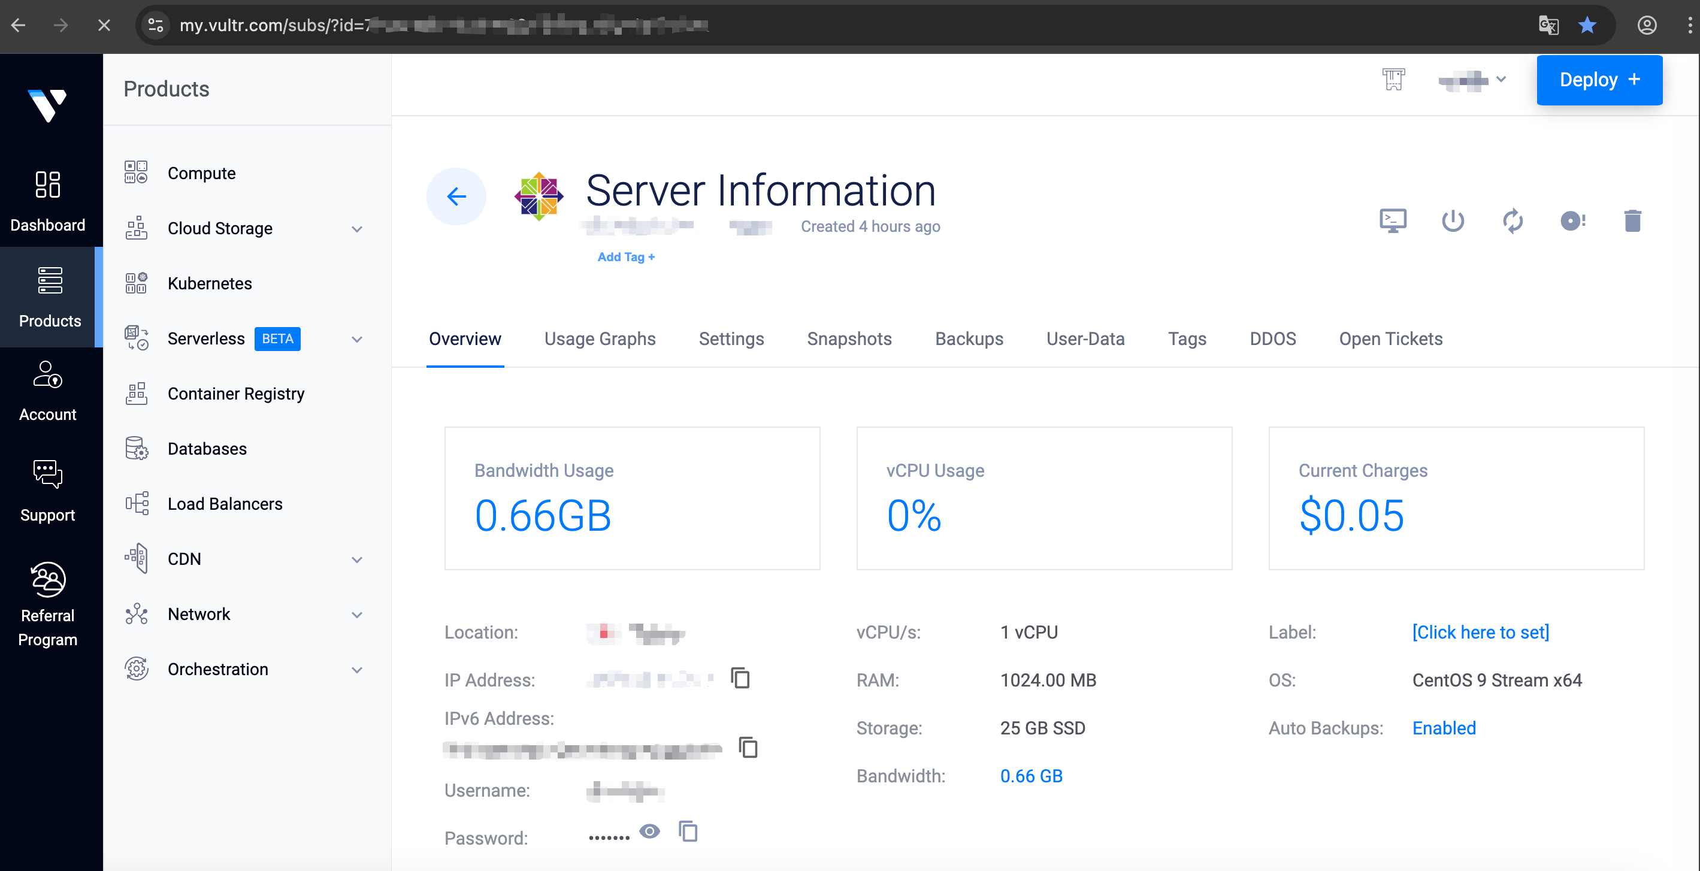The height and width of the screenshot is (871, 1700).
Task: Expand the Cloud Storage menu
Action: (357, 229)
